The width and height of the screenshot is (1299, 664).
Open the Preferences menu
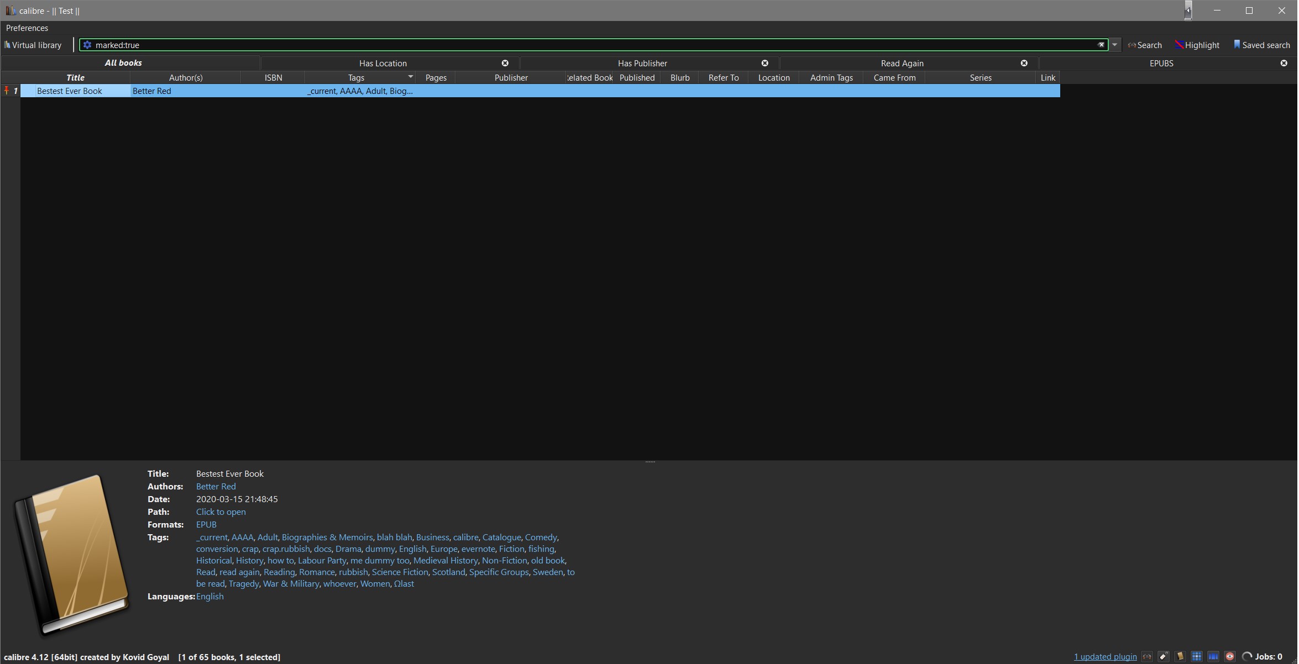pyautogui.click(x=27, y=28)
